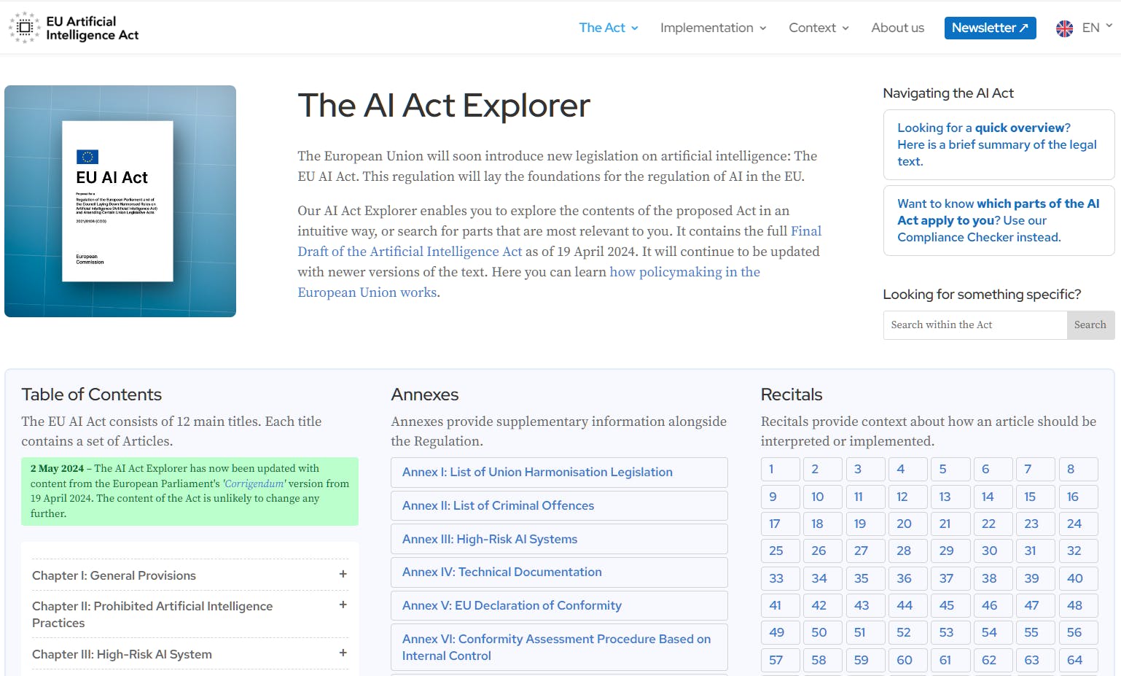Open Recital 21

(x=950, y=524)
